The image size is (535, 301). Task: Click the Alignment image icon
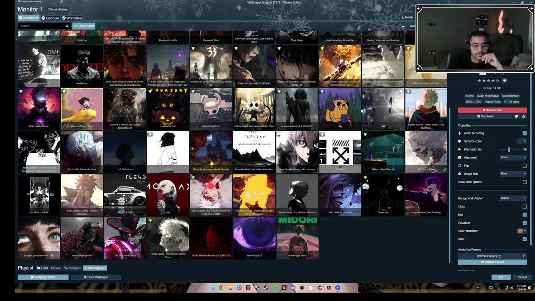point(459,158)
